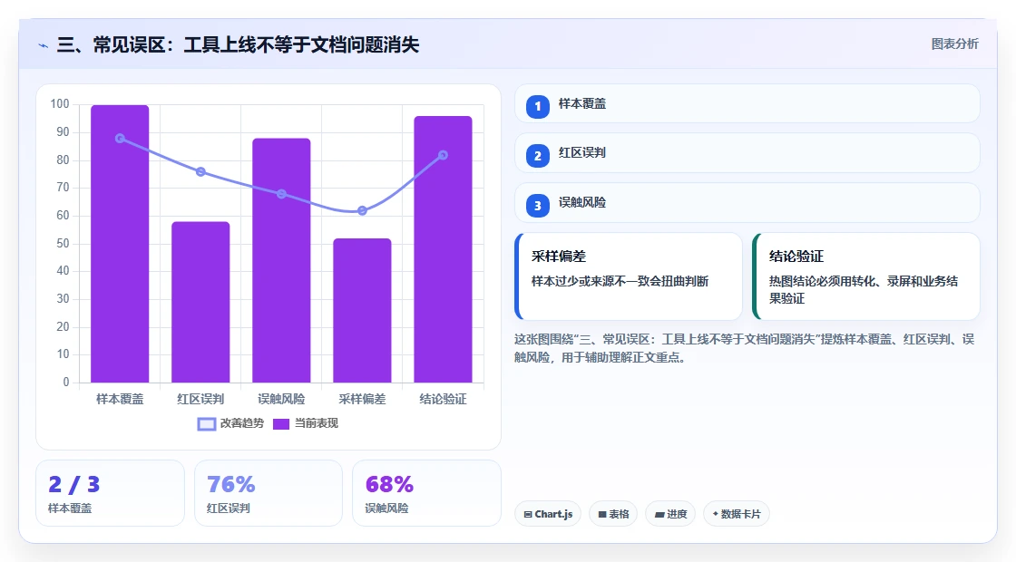Viewport: 1016px width, 562px height.
Task: Click the 红区误判 x-axis label
Action: [x=200, y=400]
